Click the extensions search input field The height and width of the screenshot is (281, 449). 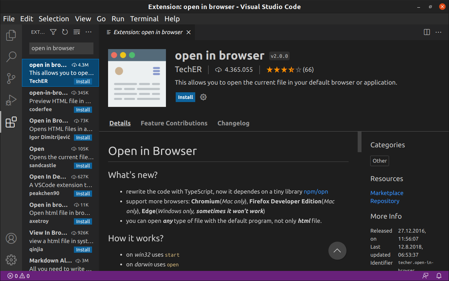[61, 48]
